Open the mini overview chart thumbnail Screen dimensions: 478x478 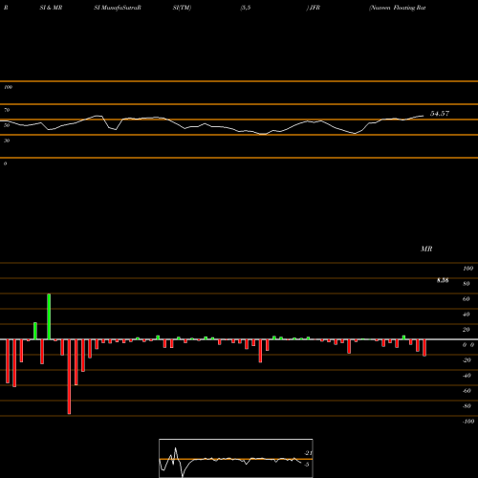tap(236, 458)
